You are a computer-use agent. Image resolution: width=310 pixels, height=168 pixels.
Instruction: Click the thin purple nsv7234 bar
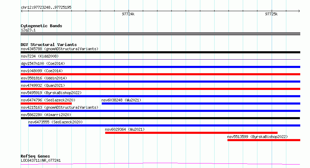pos(160,59)
